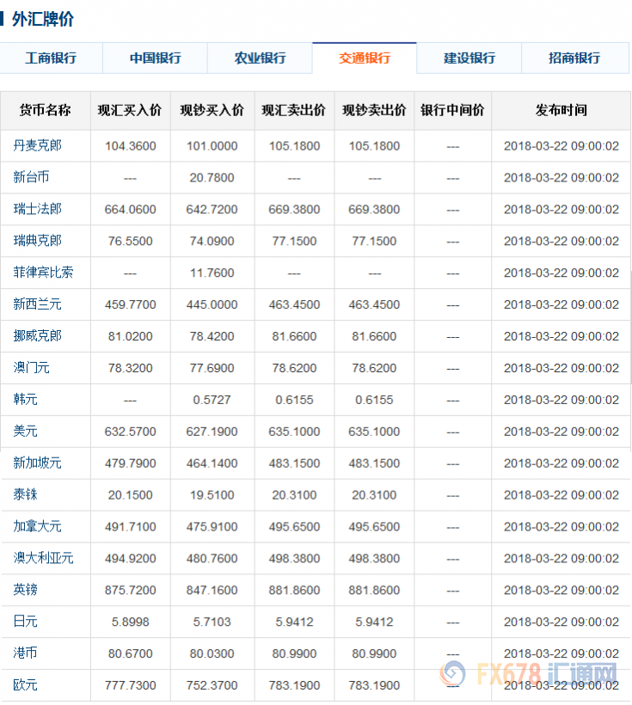Select the publish time in 丹麦克郎 row
632x705 pixels.
pyautogui.click(x=561, y=146)
